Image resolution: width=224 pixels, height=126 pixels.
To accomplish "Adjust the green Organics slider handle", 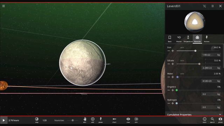I will (x=177, y=90).
